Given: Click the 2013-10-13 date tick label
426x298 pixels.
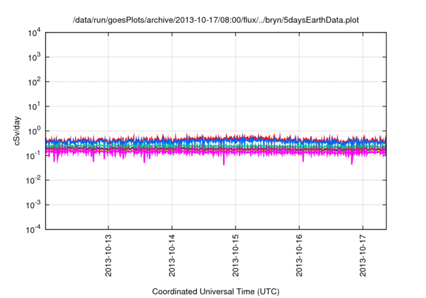Looking at the screenshot, I should [x=108, y=255].
